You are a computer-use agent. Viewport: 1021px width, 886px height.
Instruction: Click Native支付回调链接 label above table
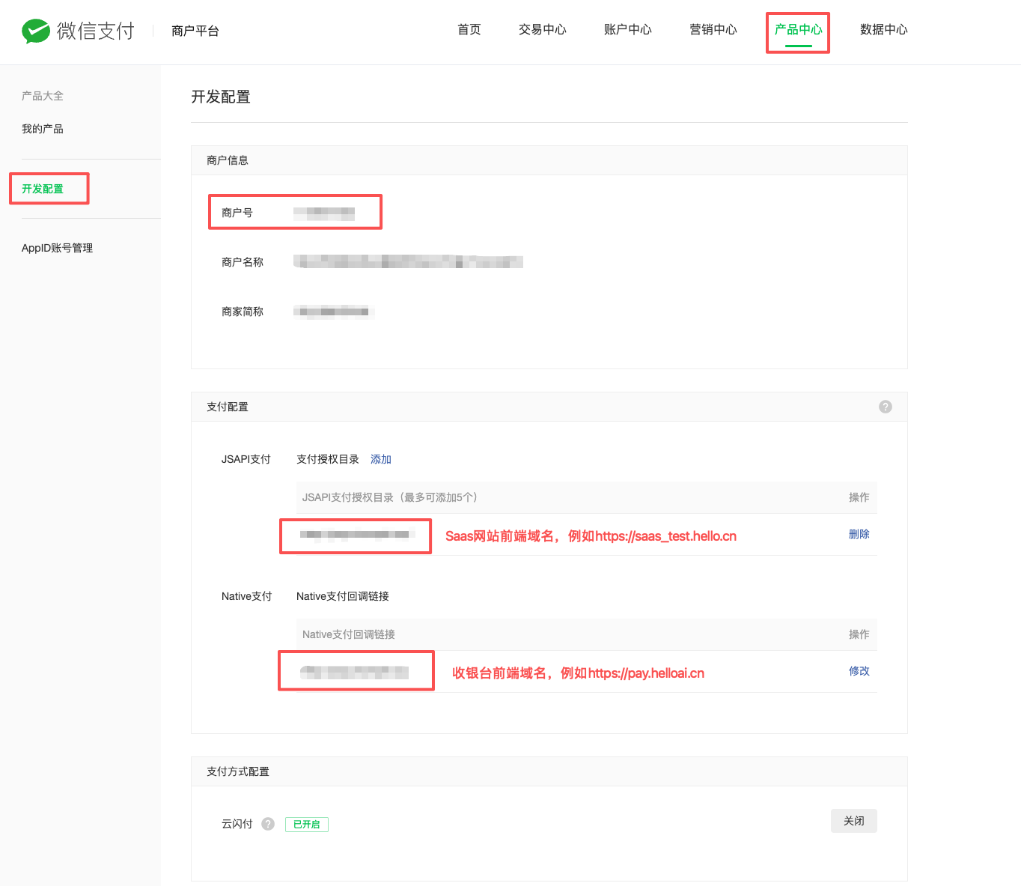click(x=343, y=596)
